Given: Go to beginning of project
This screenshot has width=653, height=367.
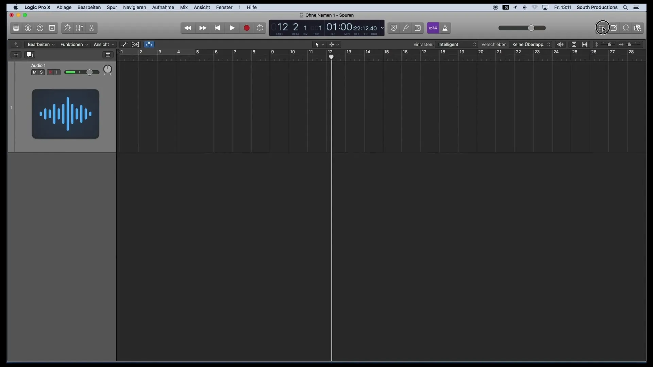Looking at the screenshot, I should 217,28.
